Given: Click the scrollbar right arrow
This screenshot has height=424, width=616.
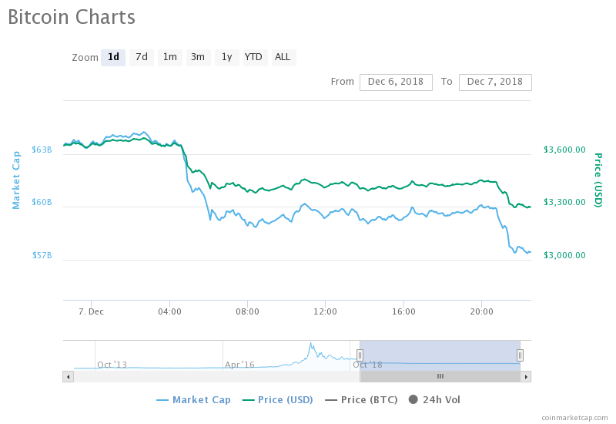Looking at the screenshot, I should coord(526,376).
